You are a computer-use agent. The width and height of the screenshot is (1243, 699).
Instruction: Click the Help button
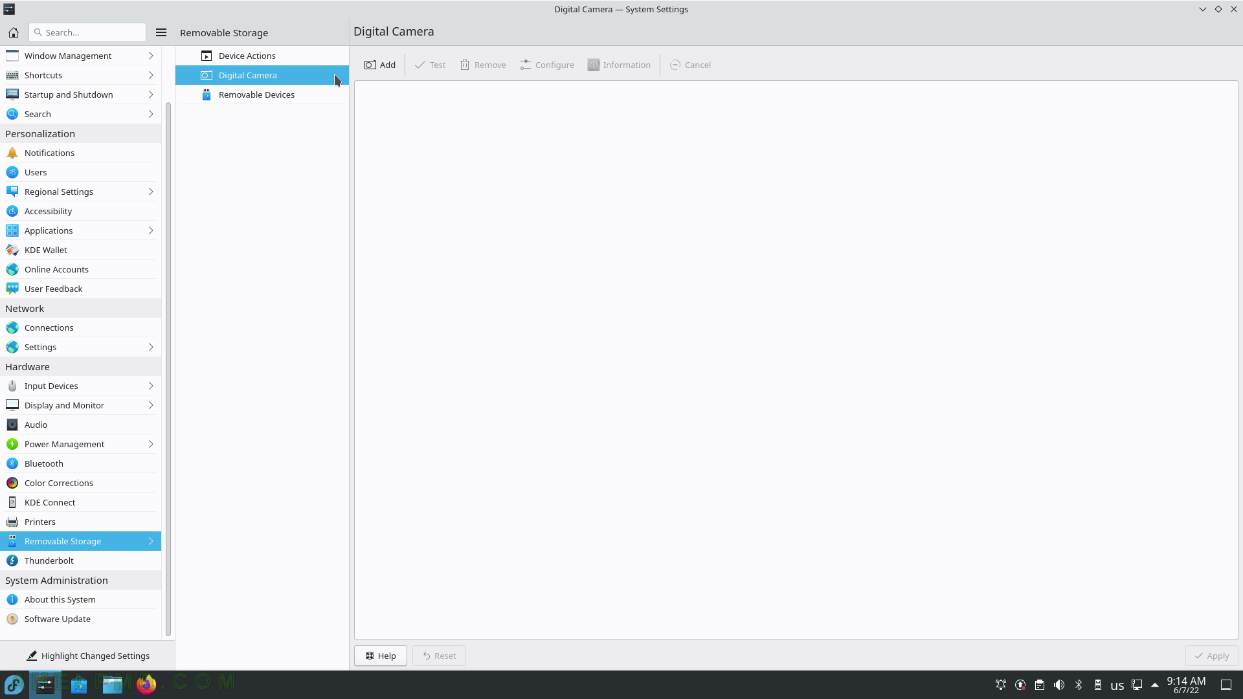(x=381, y=656)
